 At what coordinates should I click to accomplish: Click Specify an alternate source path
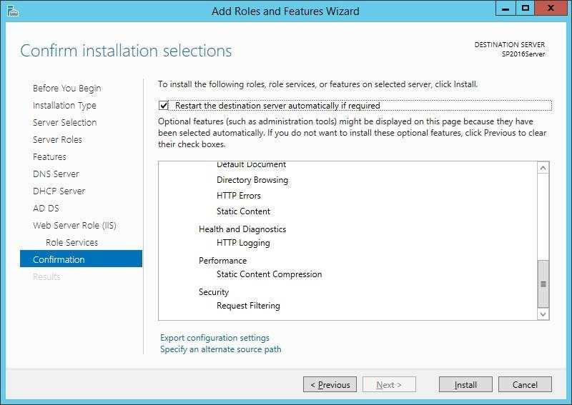(221, 349)
